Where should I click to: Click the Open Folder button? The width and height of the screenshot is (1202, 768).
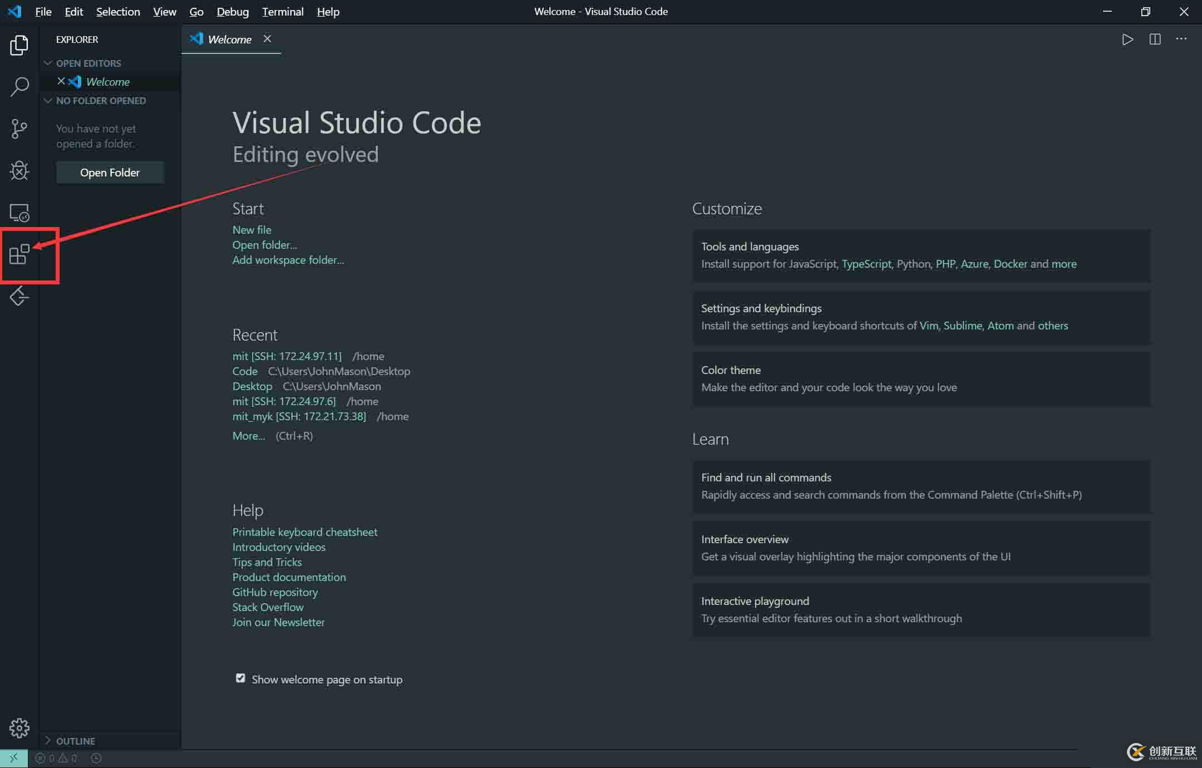tap(110, 173)
